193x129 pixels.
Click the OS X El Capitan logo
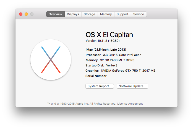coord(51,60)
